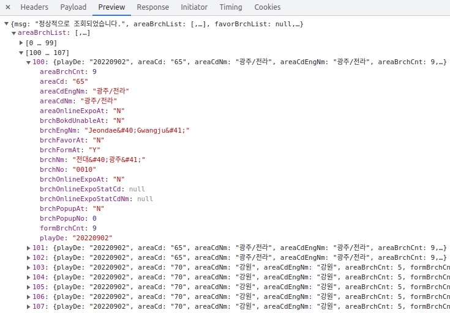Expand item 101 object
Screen dimensions: 450x313
28,248
